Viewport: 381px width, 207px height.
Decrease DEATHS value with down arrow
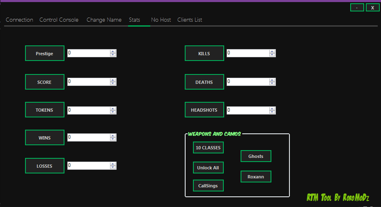272,83
